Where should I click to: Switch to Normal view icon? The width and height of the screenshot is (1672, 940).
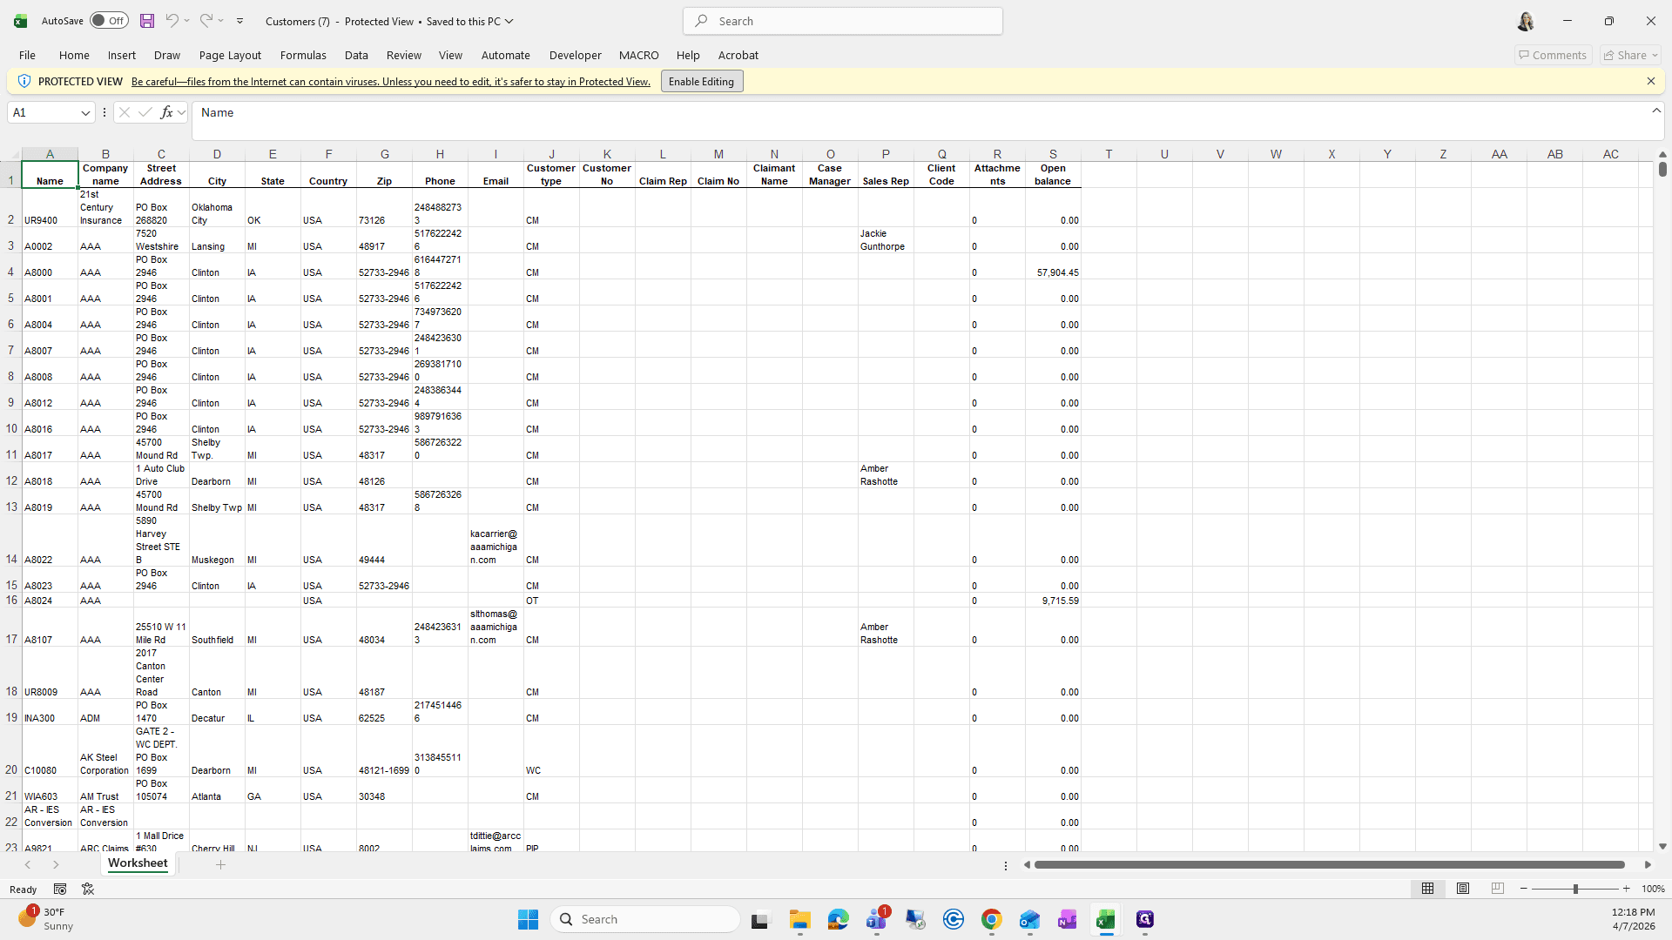(1427, 889)
